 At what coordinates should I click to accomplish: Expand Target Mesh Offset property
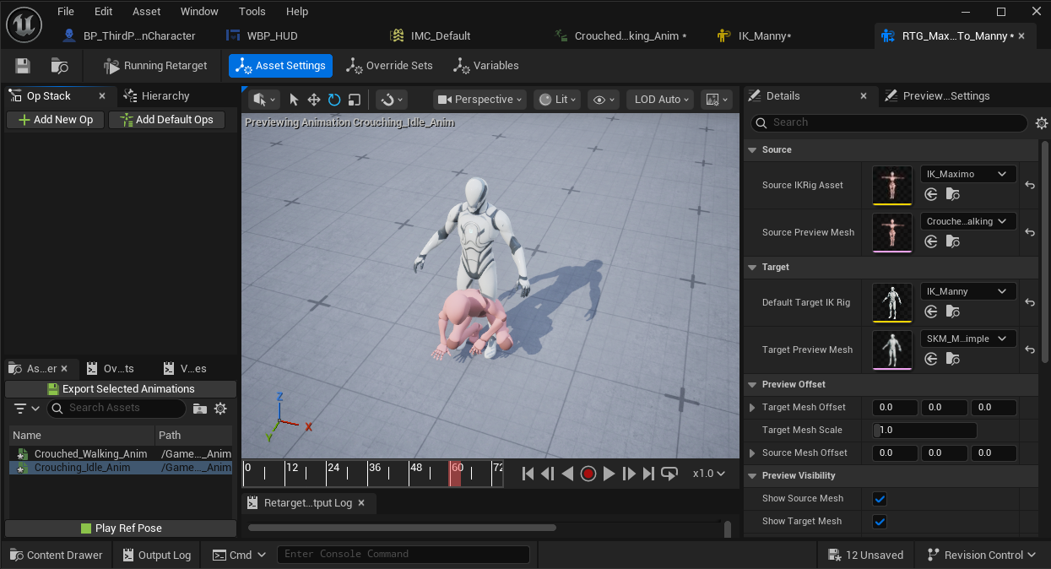coord(753,408)
